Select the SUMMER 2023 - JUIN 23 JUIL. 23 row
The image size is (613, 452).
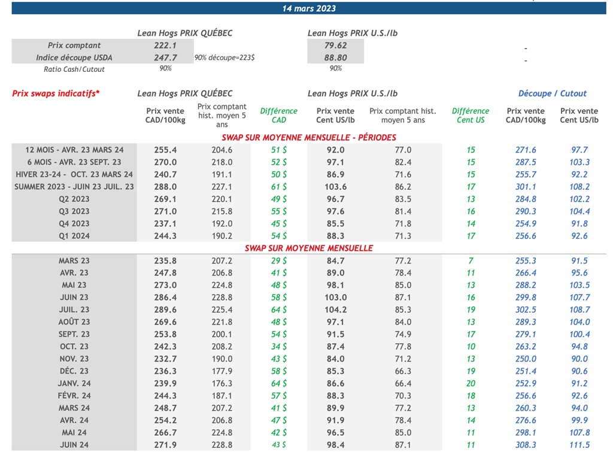(x=75, y=187)
